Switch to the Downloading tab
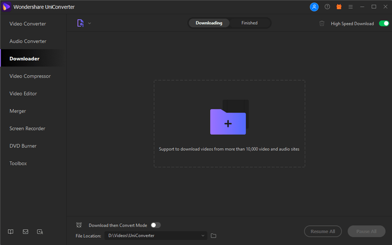The width and height of the screenshot is (392, 245). (x=209, y=23)
